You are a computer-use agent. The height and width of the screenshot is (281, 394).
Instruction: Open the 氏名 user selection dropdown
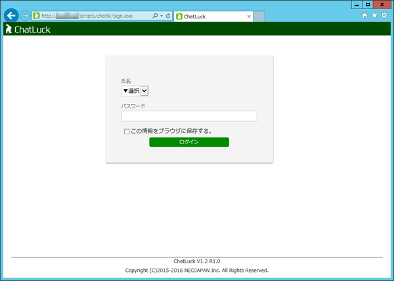pyautogui.click(x=135, y=91)
